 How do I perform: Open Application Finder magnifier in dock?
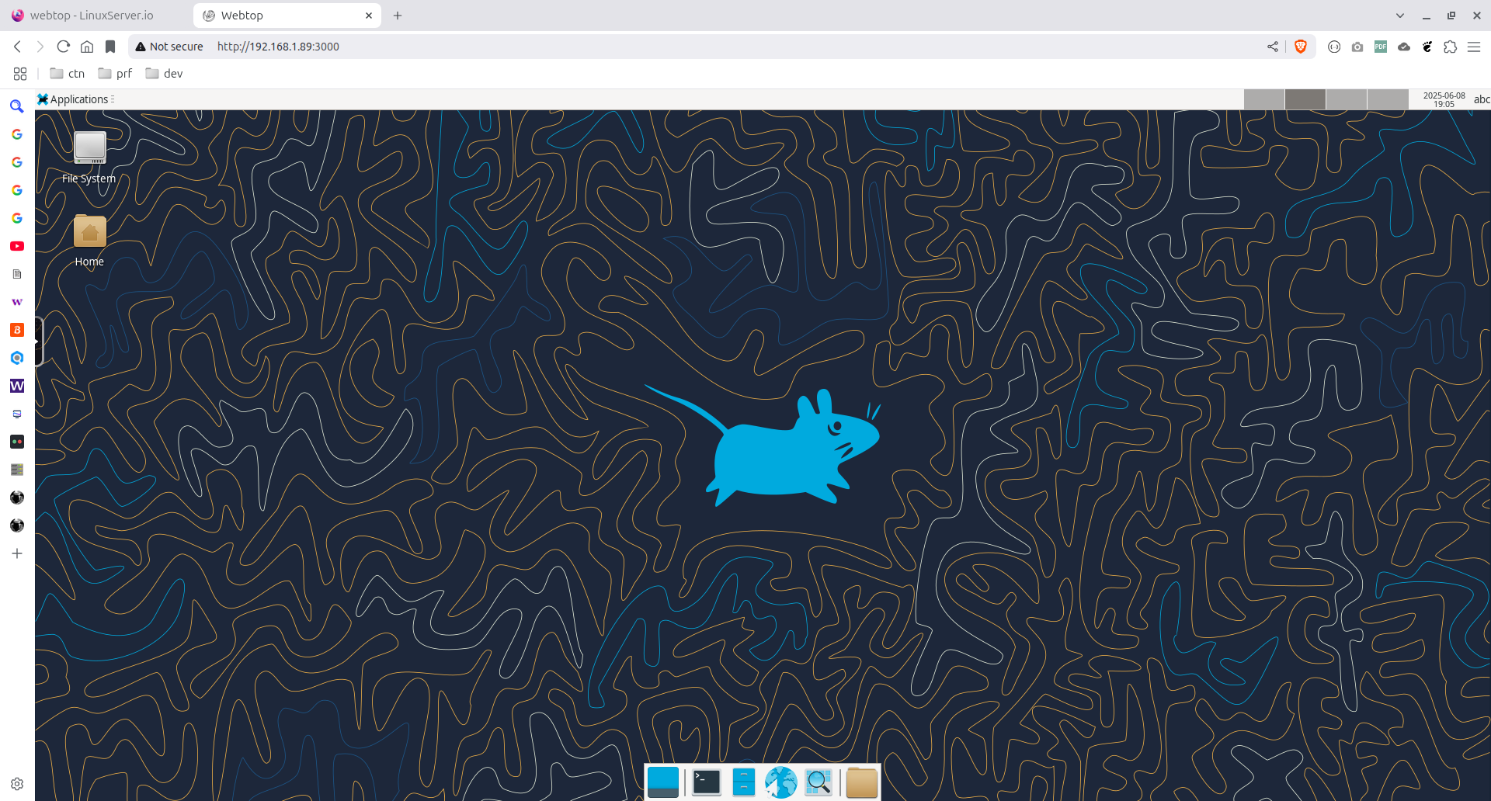point(818,782)
